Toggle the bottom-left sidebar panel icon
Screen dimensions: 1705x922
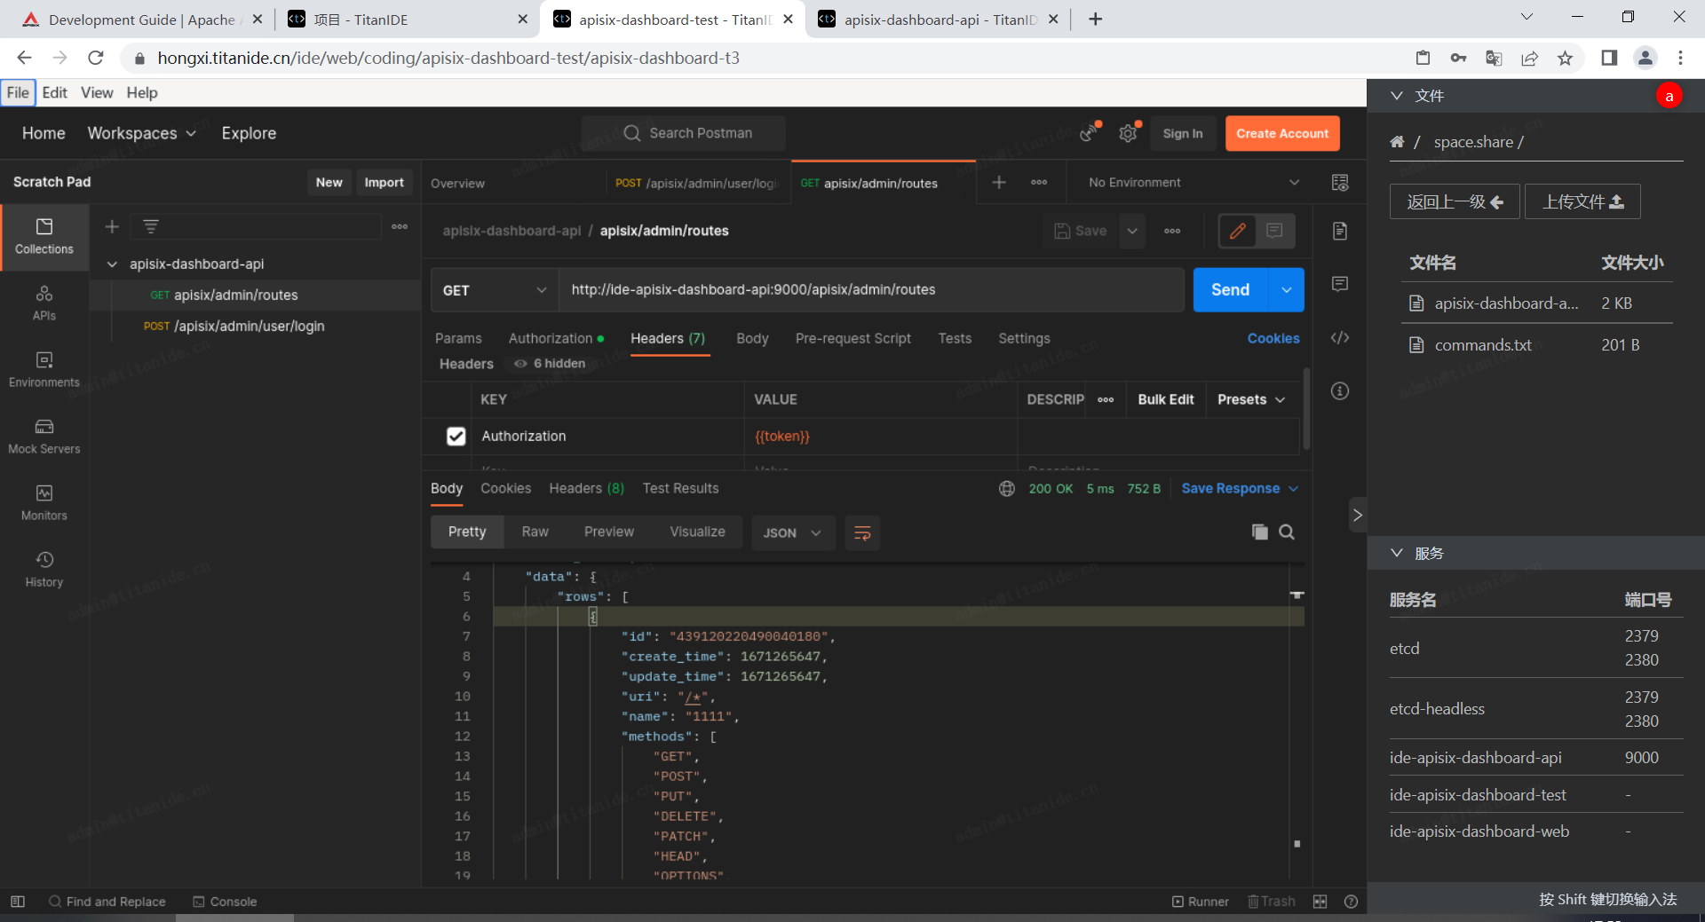[x=18, y=902]
